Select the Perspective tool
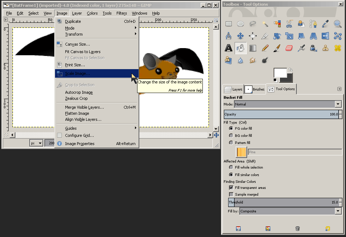The height and width of the screenshot is (237, 346). (313, 36)
